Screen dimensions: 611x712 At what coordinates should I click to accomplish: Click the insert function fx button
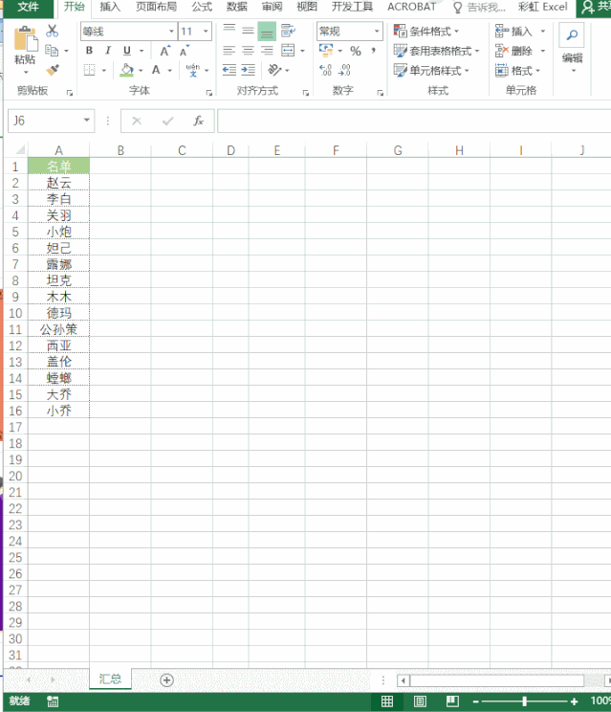(198, 121)
